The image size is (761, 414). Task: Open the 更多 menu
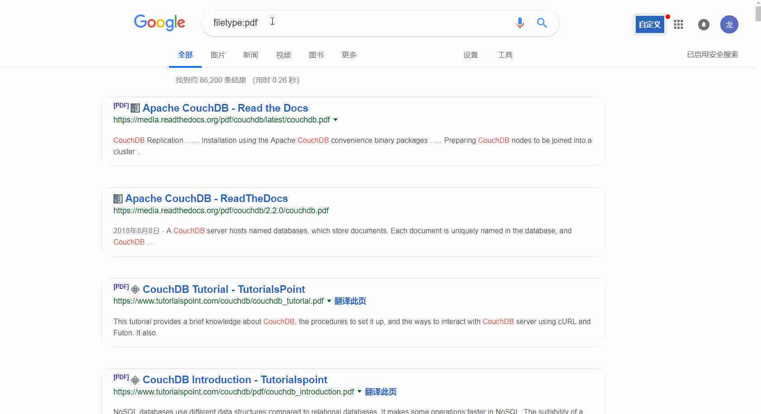349,55
